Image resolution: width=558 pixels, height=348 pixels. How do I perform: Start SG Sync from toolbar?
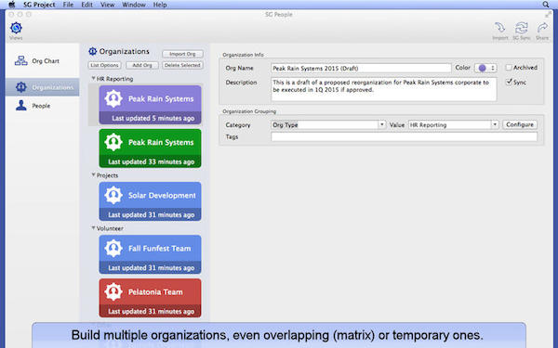(x=522, y=28)
